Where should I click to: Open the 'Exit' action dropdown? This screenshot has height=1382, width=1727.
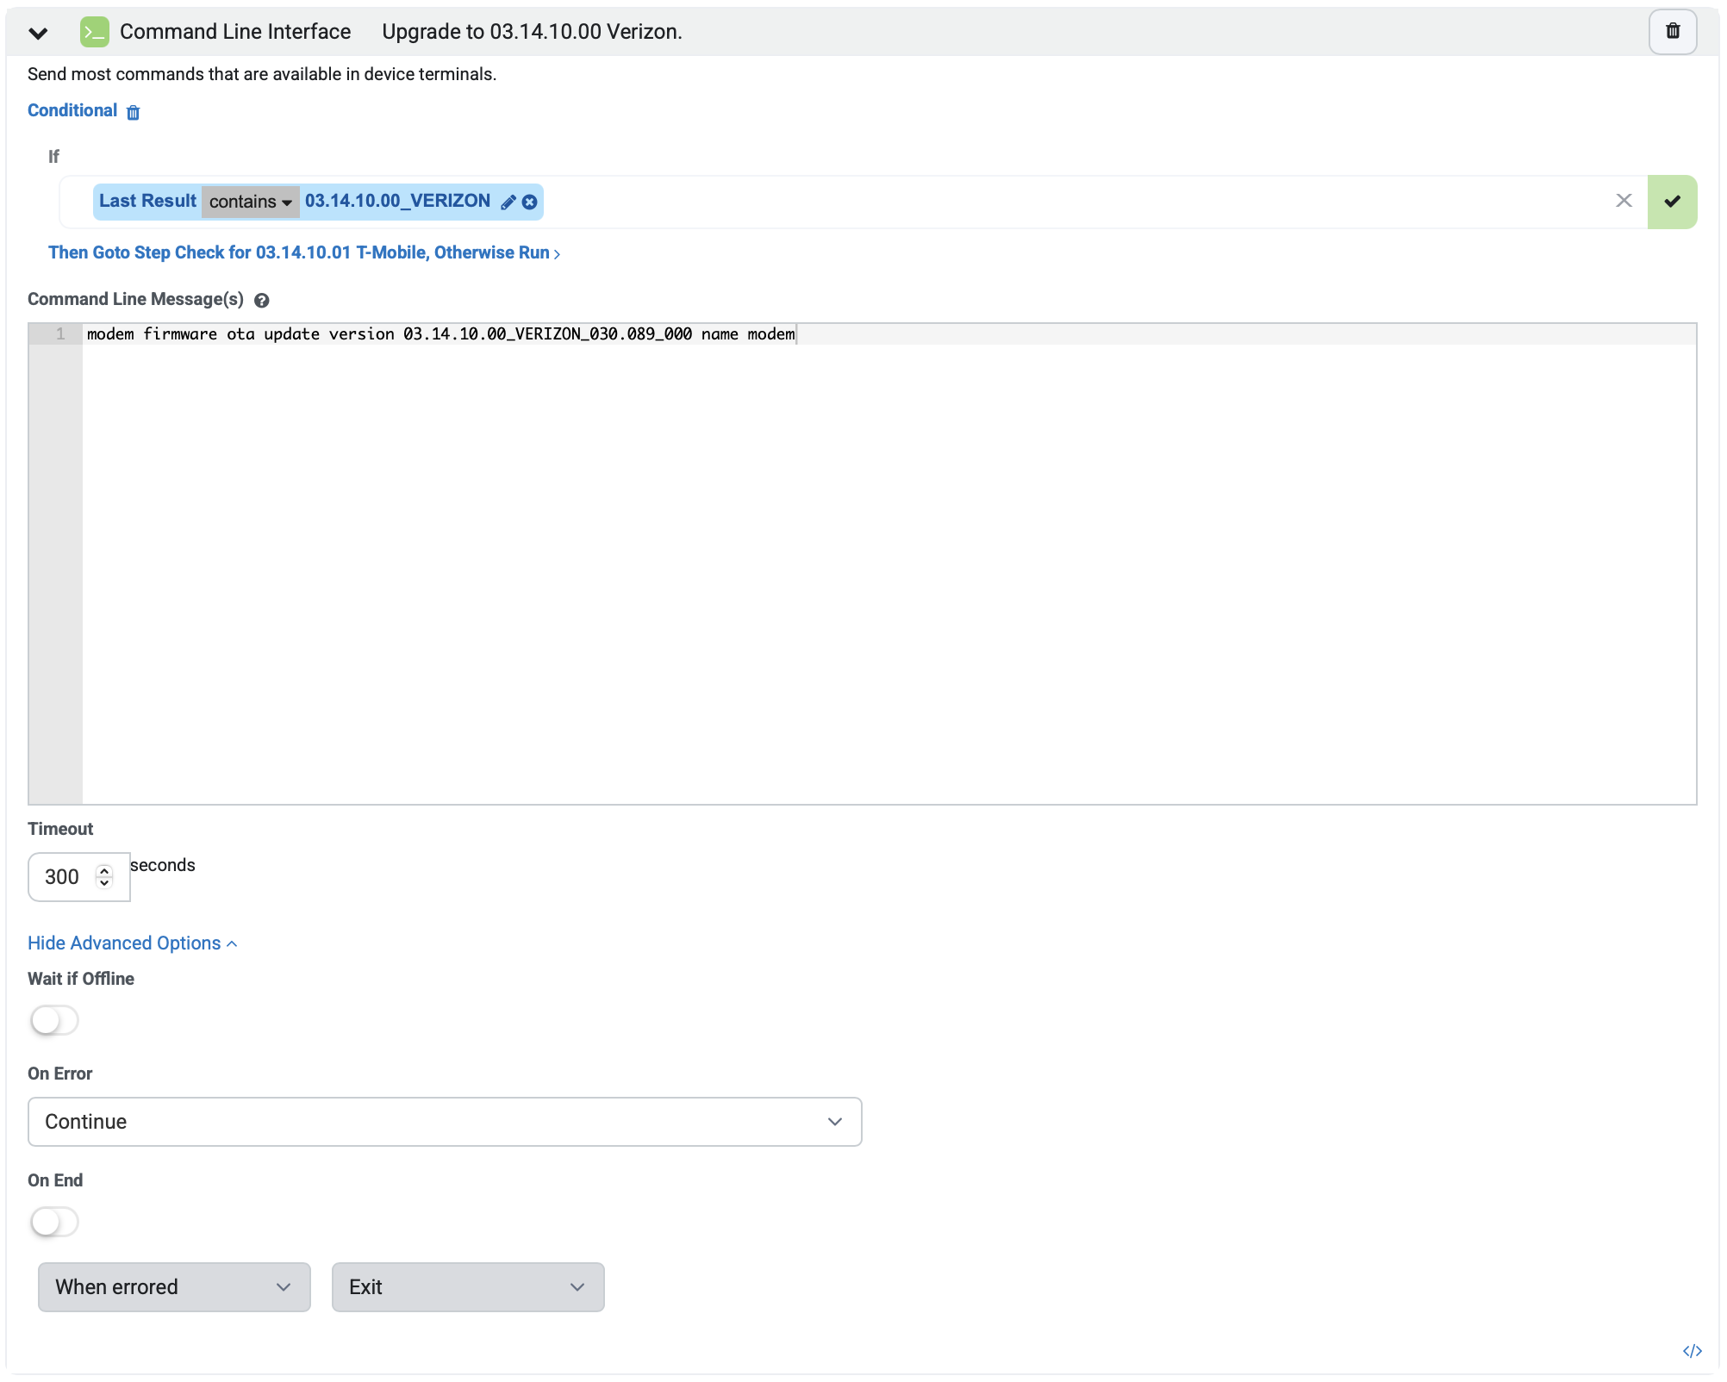tap(468, 1287)
